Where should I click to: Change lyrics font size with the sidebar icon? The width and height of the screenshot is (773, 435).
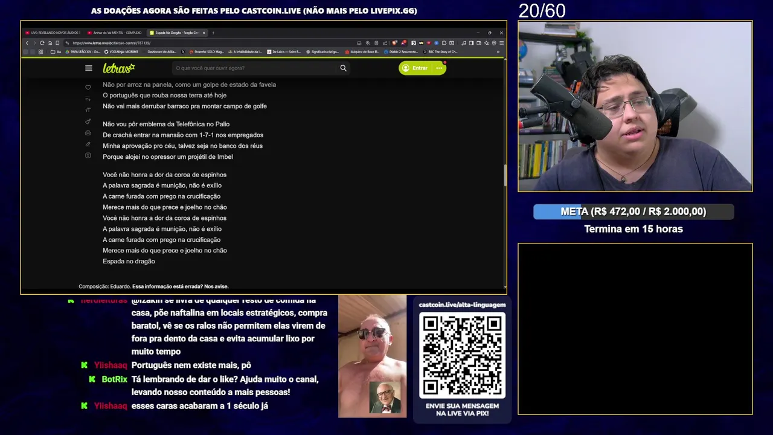coord(88,110)
